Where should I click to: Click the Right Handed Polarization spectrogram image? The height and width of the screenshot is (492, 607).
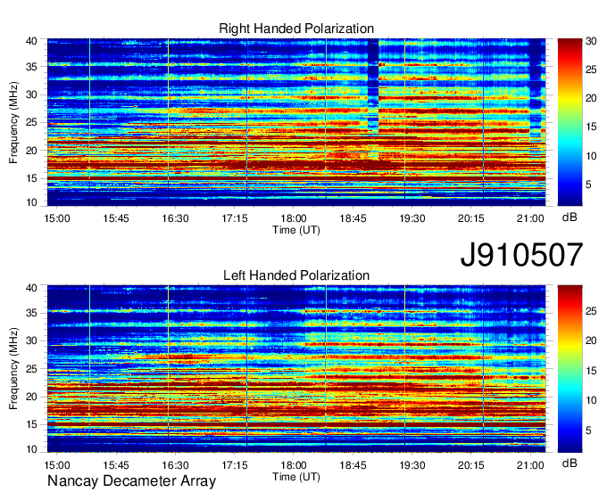point(296,122)
